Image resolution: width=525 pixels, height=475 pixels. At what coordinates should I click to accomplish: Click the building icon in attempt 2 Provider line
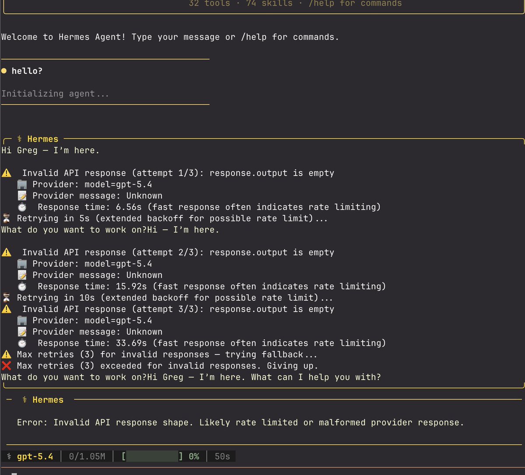pos(22,264)
